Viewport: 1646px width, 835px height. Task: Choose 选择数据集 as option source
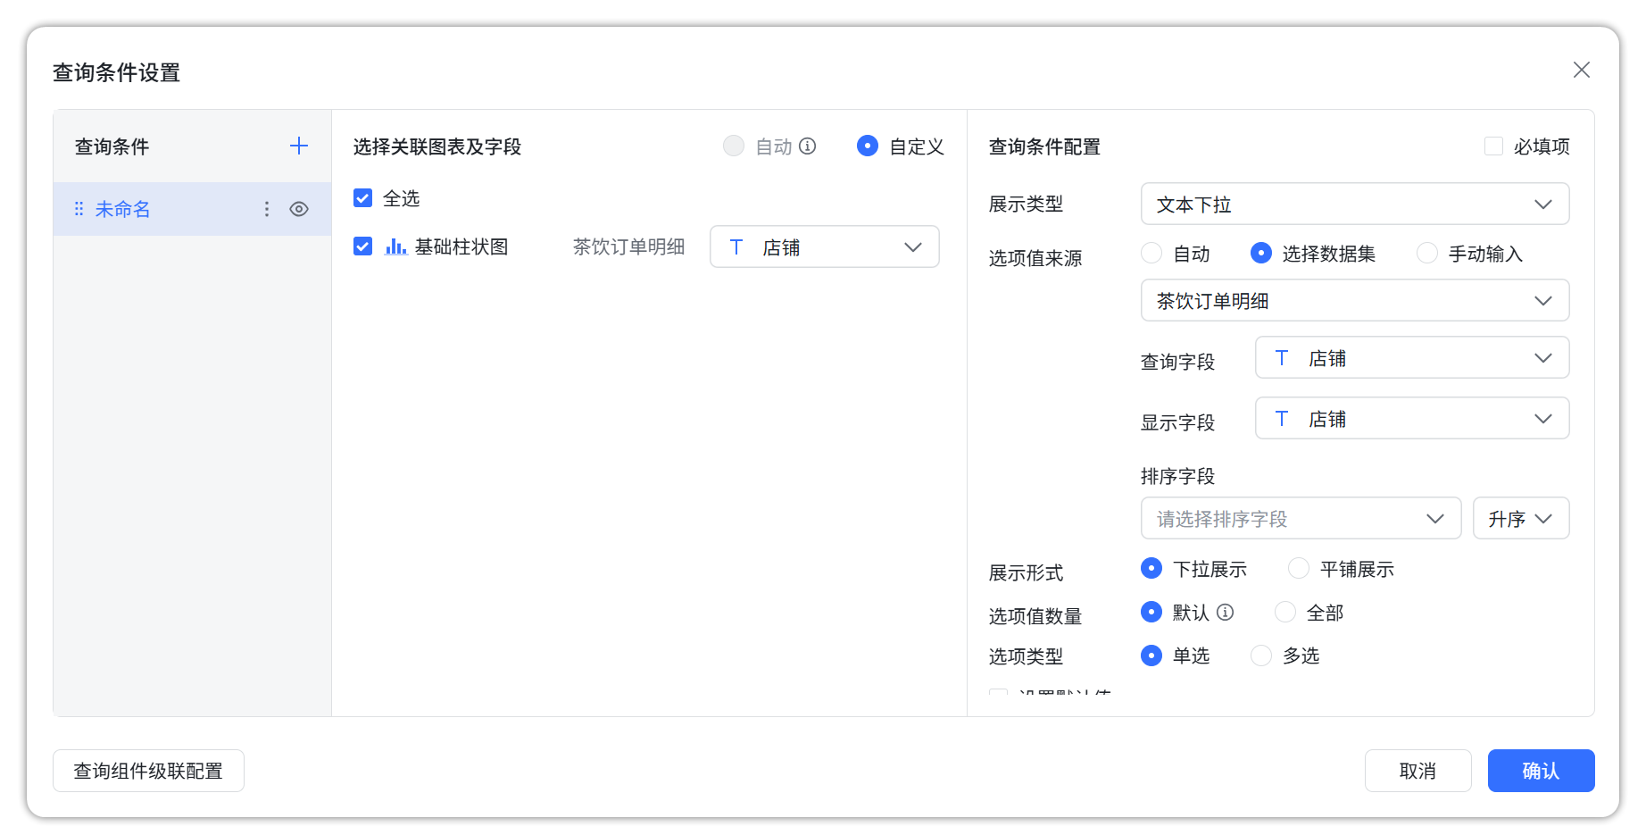tap(1261, 253)
